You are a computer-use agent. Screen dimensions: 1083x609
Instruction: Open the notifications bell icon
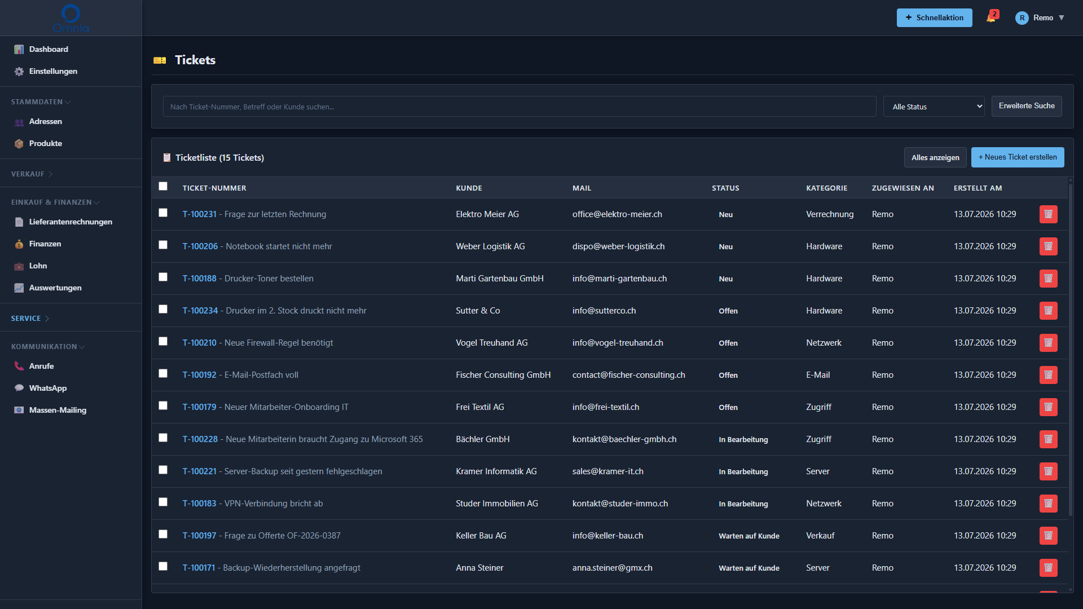tap(991, 17)
